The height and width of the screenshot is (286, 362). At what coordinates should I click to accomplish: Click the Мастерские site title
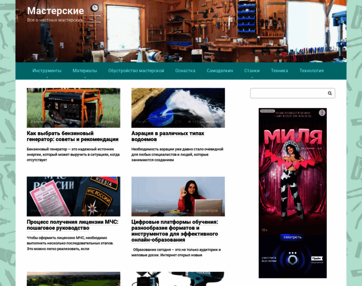point(55,10)
